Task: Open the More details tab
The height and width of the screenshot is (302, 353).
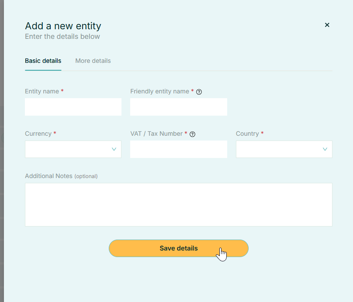Action: click(93, 61)
